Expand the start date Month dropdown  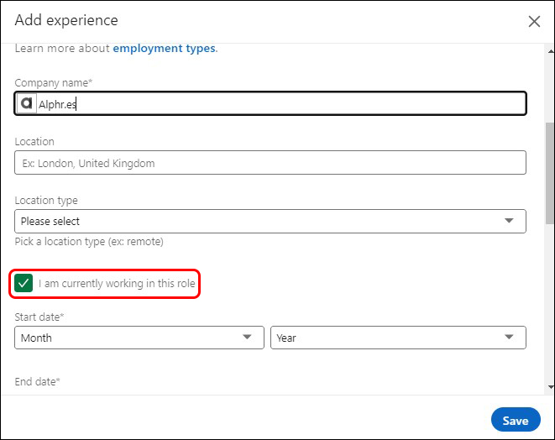139,338
